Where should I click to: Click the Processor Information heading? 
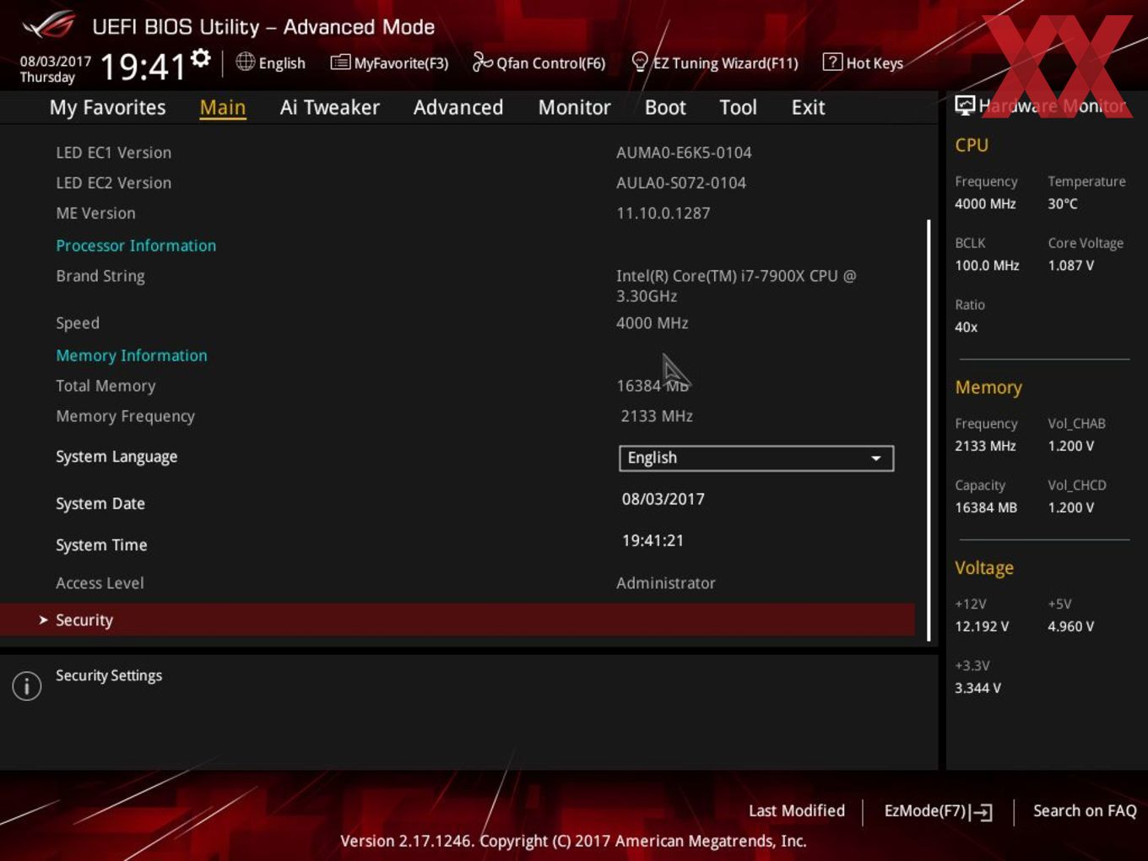pyautogui.click(x=136, y=245)
